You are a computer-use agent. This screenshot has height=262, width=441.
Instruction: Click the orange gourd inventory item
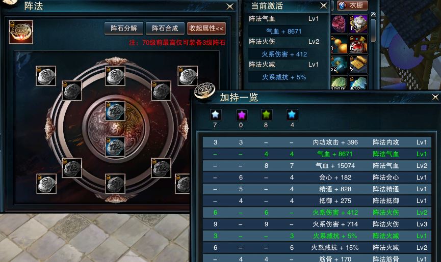339,44
